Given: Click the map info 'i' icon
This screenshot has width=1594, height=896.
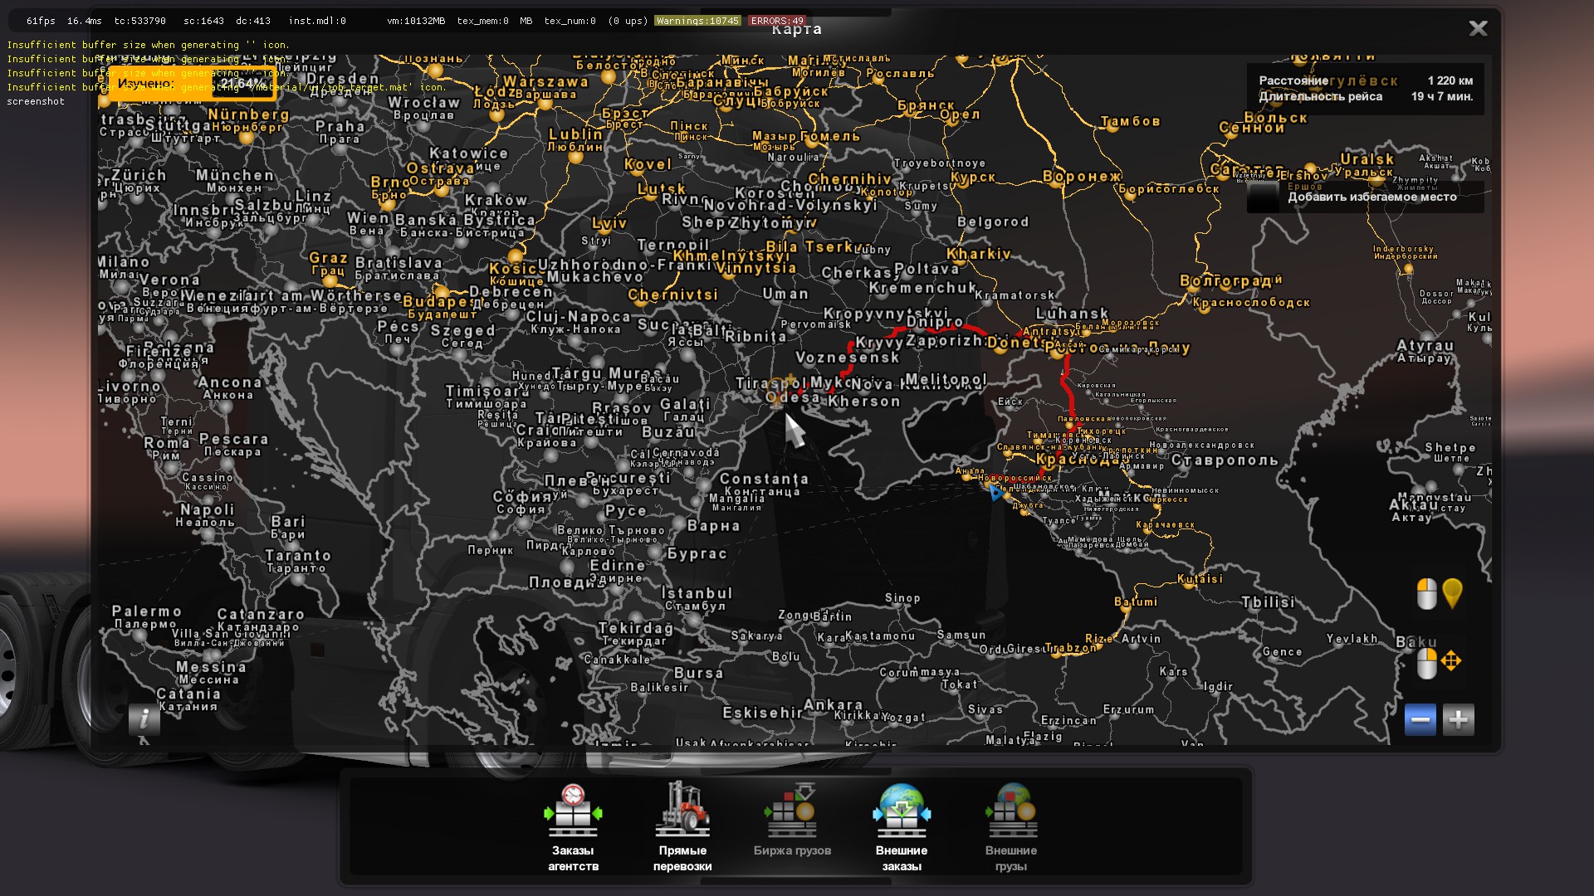Looking at the screenshot, I should tap(144, 718).
